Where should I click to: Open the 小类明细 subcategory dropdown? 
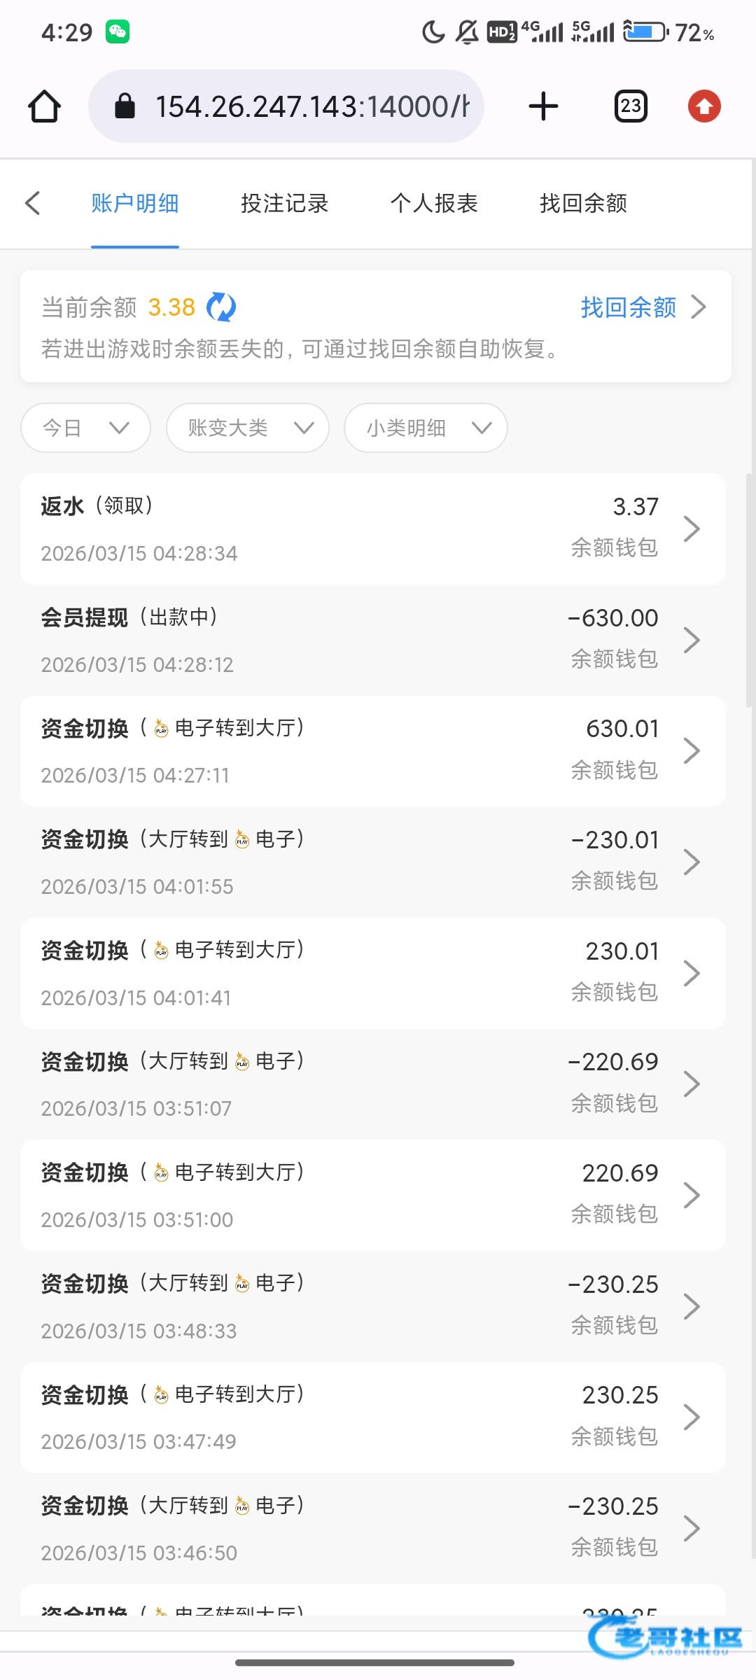point(426,428)
